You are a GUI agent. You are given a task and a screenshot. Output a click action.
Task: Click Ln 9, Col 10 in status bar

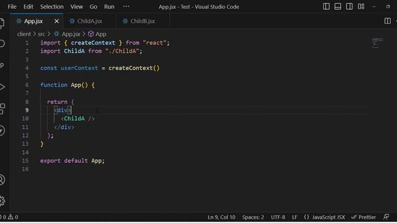click(221, 217)
